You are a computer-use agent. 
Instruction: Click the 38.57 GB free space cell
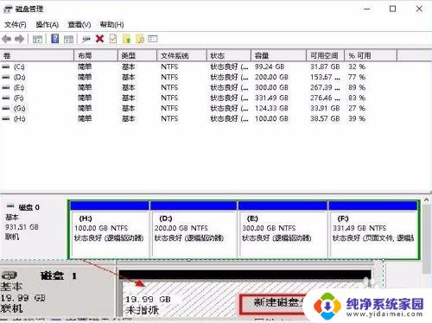pos(325,118)
